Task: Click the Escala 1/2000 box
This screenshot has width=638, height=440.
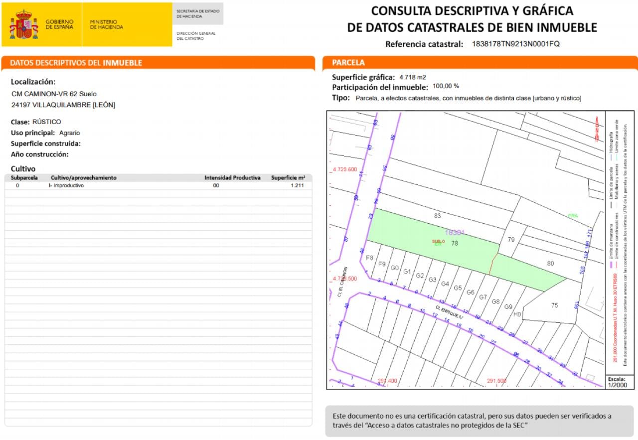Action: point(620,382)
